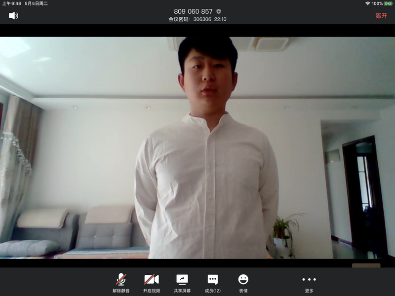Viewport: 395px width, 296px height.
Task: Tap the date 5月5日周二 in status bar
Action: 36,3
